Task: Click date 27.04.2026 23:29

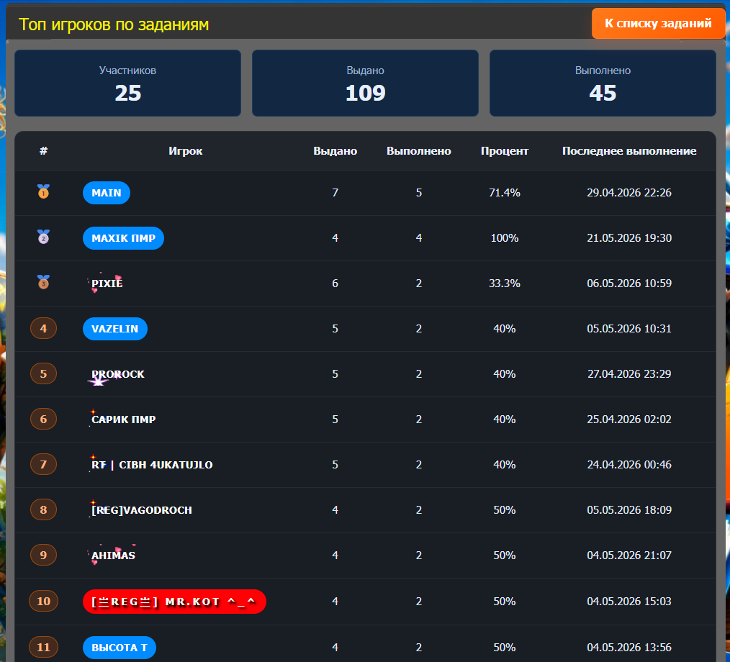Action: (629, 374)
